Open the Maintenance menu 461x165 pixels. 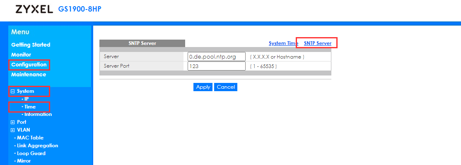coord(29,75)
